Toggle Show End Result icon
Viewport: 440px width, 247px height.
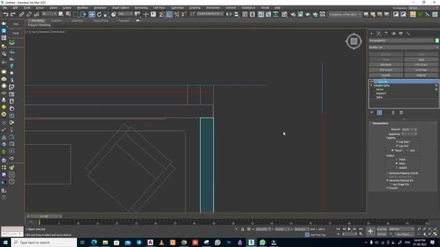[379, 113]
